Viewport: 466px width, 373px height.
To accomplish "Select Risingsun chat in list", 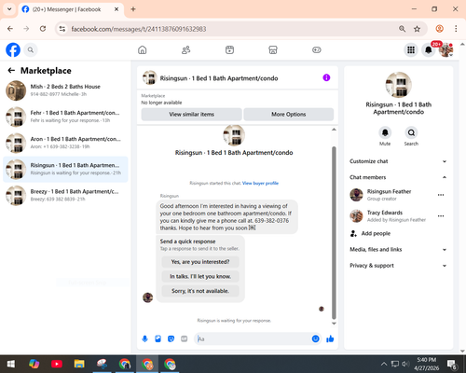I will click(x=65, y=169).
